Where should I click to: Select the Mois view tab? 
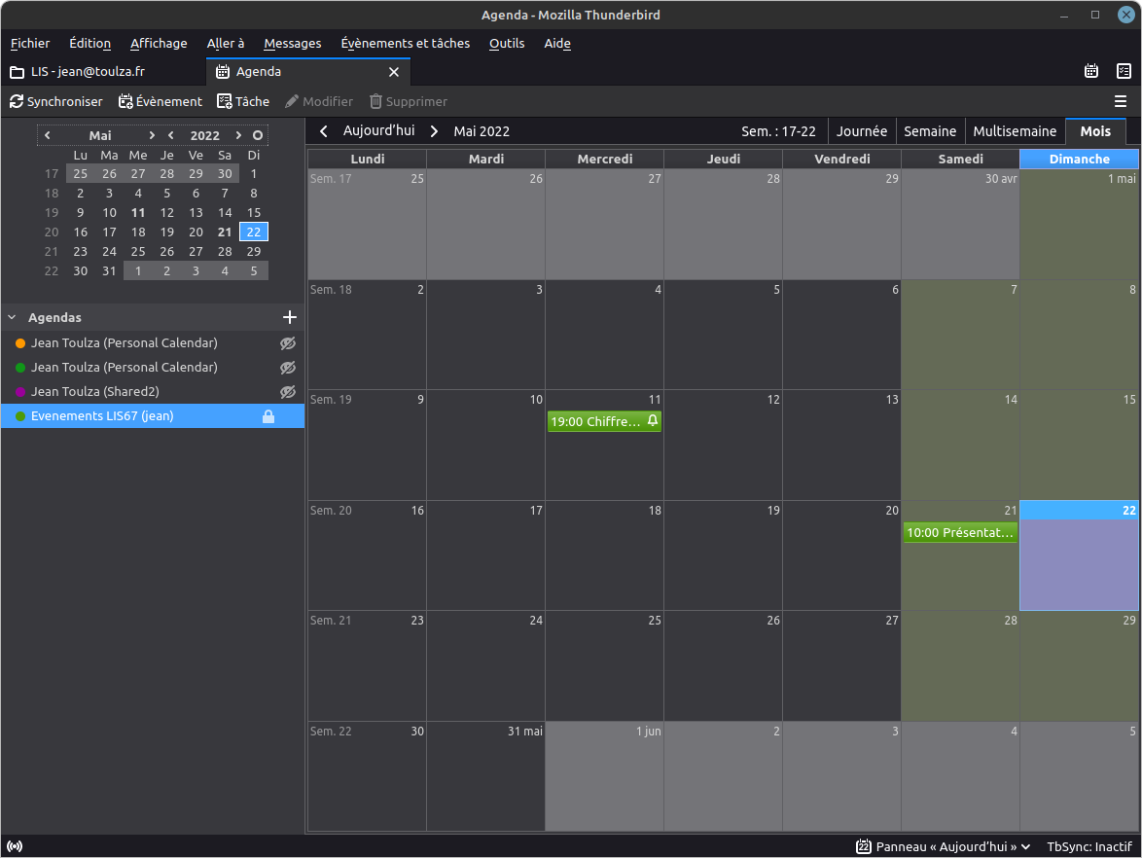click(1095, 131)
